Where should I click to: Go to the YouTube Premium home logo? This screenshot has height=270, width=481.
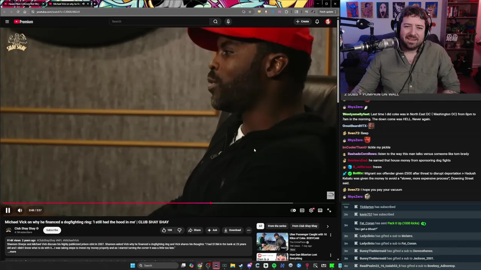point(24,22)
